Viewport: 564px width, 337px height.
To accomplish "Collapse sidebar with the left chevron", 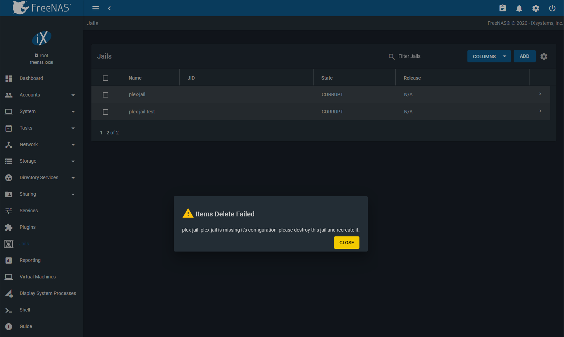I will [x=109, y=8].
